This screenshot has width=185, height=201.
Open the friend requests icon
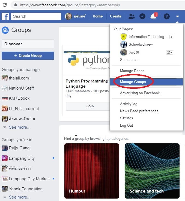(x=132, y=16)
